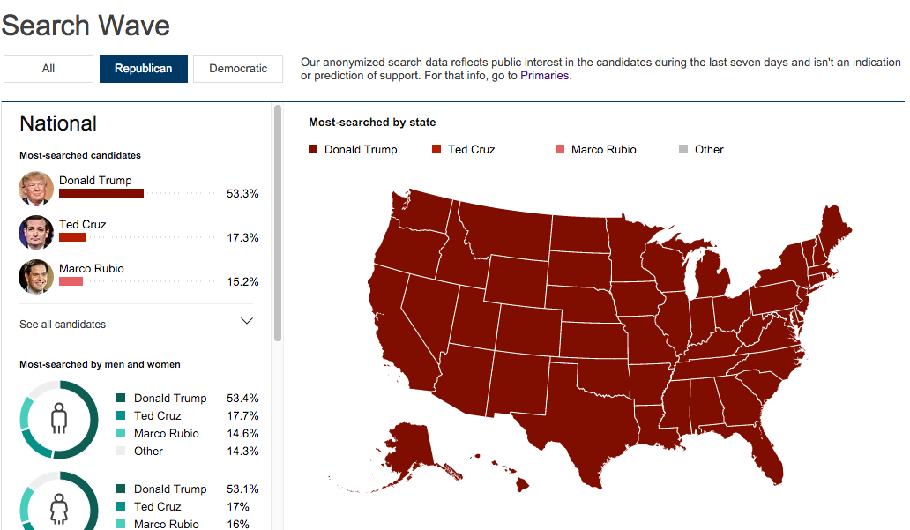Switch to the Democratic tab
This screenshot has height=530, width=910.
(238, 69)
